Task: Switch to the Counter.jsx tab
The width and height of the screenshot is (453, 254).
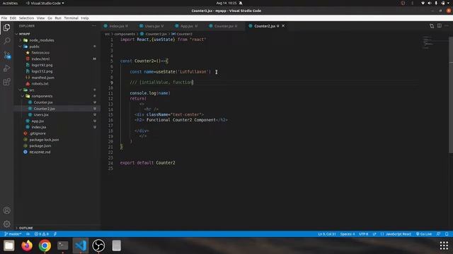Action: 223,26
